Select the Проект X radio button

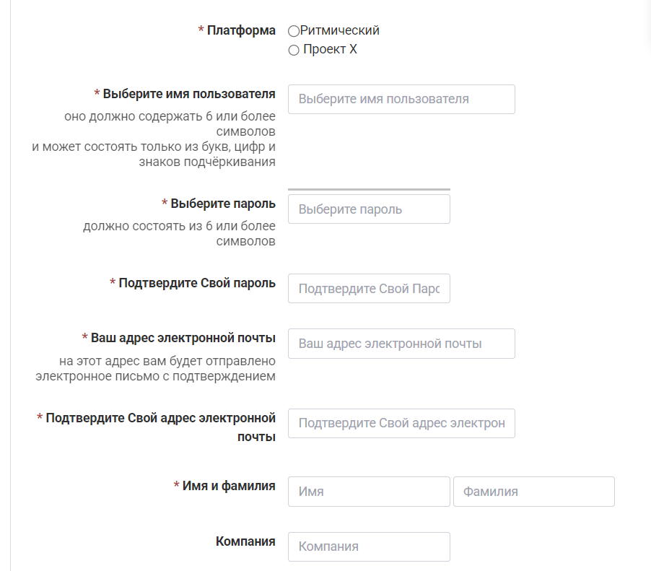294,50
